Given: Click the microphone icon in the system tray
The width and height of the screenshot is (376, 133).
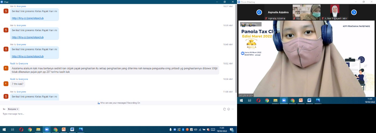Looking at the screenshot, I should click(x=170, y=129).
